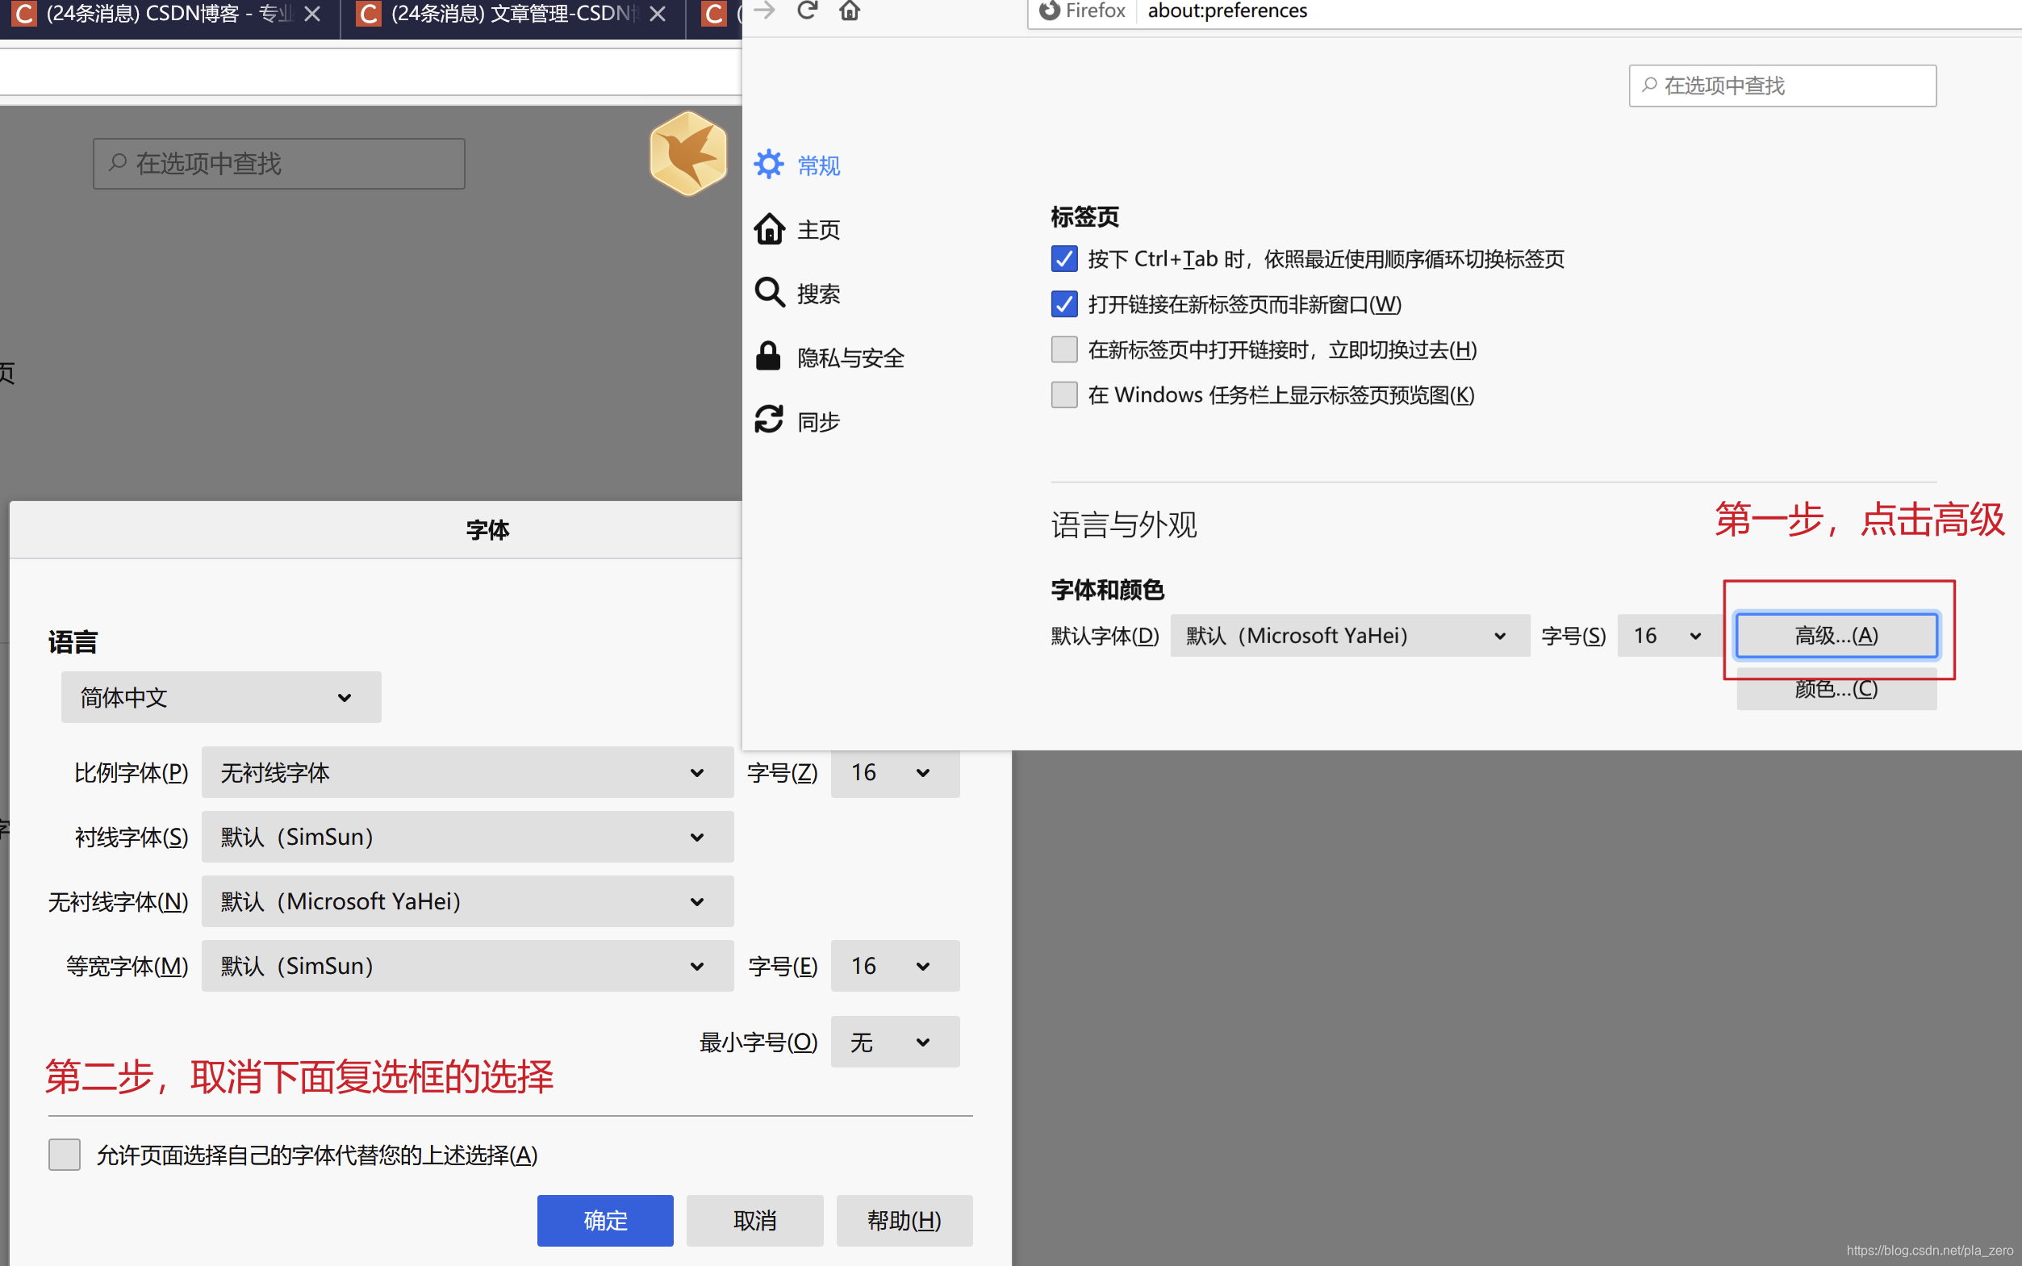Click the Sync arrows sidebar icon
The height and width of the screenshot is (1266, 2022).
769,420
